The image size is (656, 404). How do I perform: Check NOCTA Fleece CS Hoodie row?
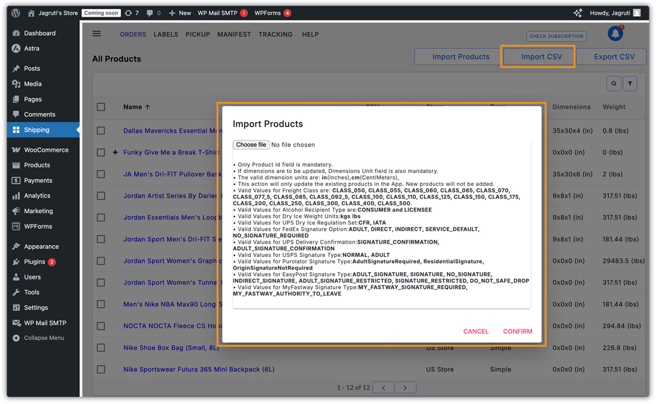coord(101,326)
